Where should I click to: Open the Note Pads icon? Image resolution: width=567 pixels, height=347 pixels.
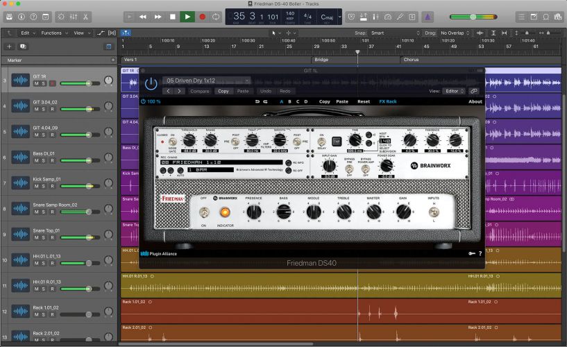(x=534, y=17)
